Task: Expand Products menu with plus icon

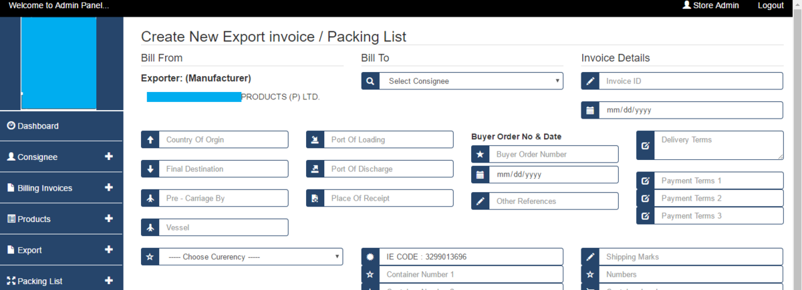Action: tap(109, 219)
